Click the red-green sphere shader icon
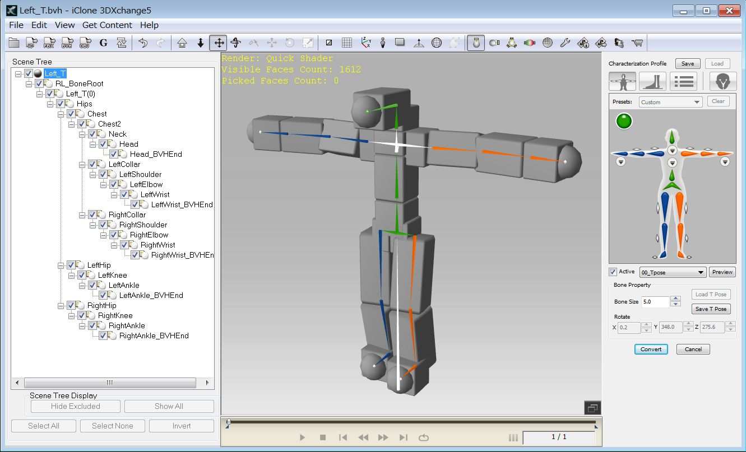746x452 pixels. (530, 43)
